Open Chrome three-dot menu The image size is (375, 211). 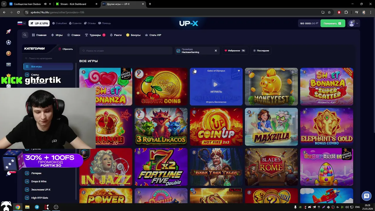[x=371, y=12]
